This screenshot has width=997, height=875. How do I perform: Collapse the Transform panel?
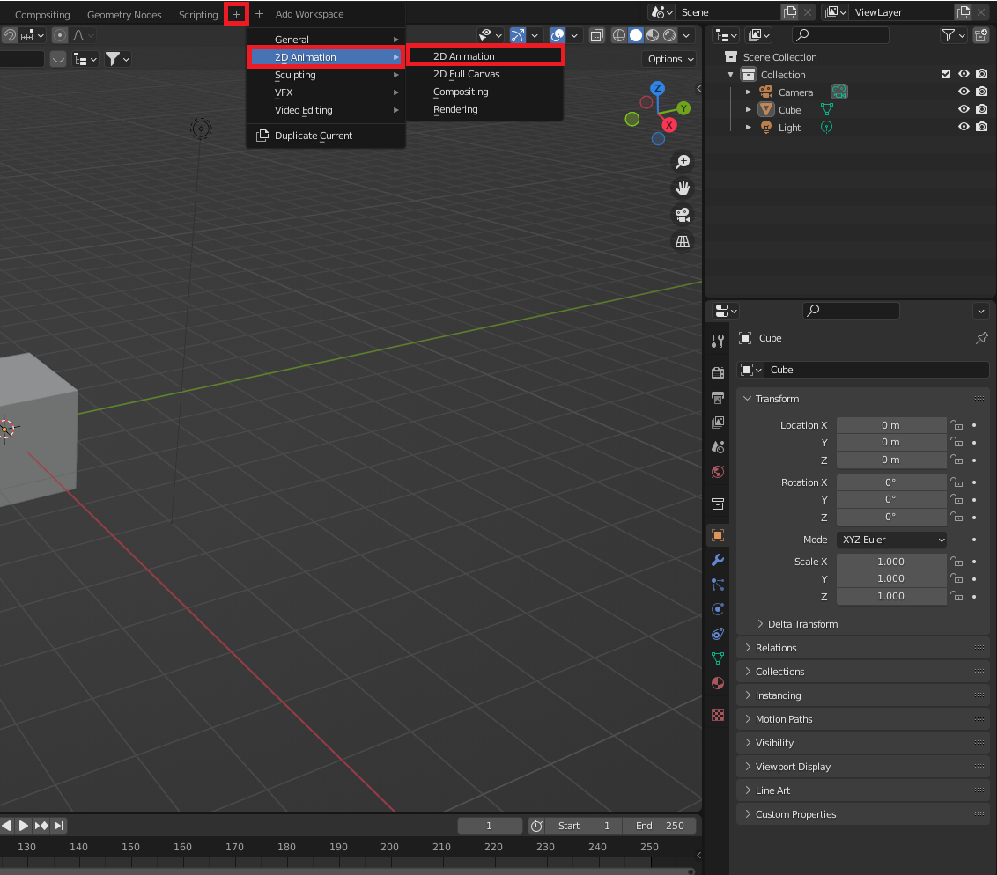point(747,399)
